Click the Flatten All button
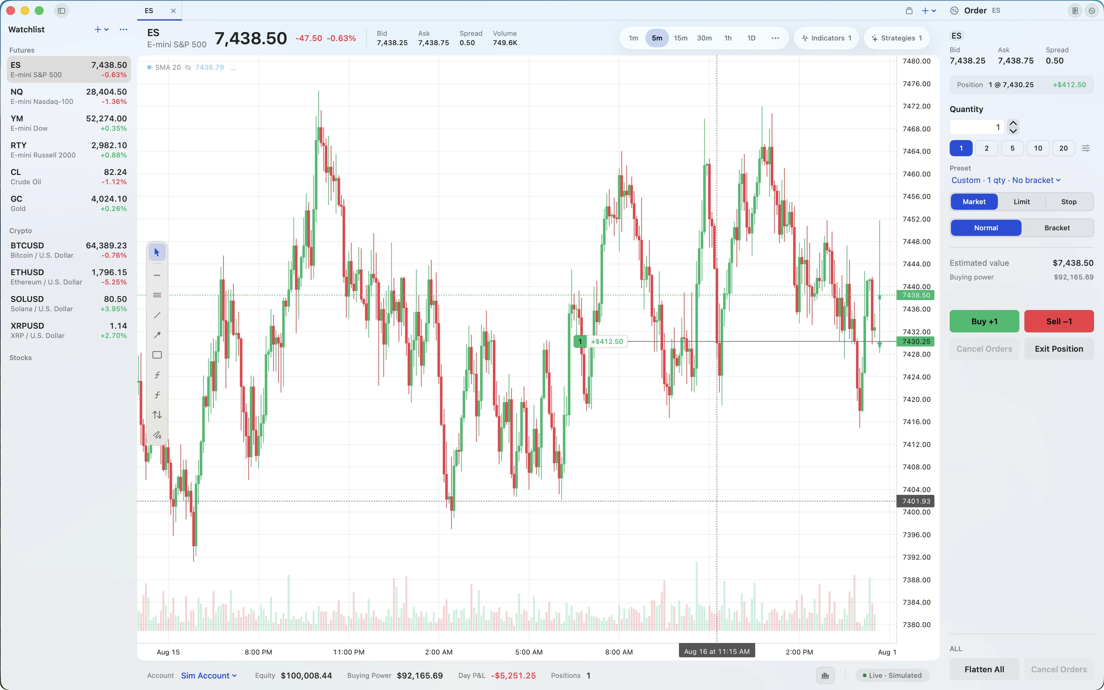Screen dimensions: 1104x690 (984, 669)
